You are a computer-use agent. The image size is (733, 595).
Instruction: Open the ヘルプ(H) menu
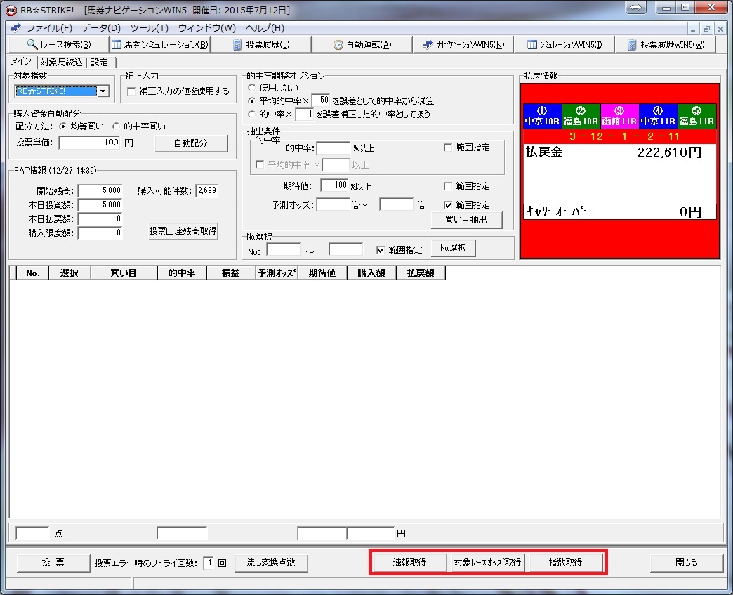[265, 28]
